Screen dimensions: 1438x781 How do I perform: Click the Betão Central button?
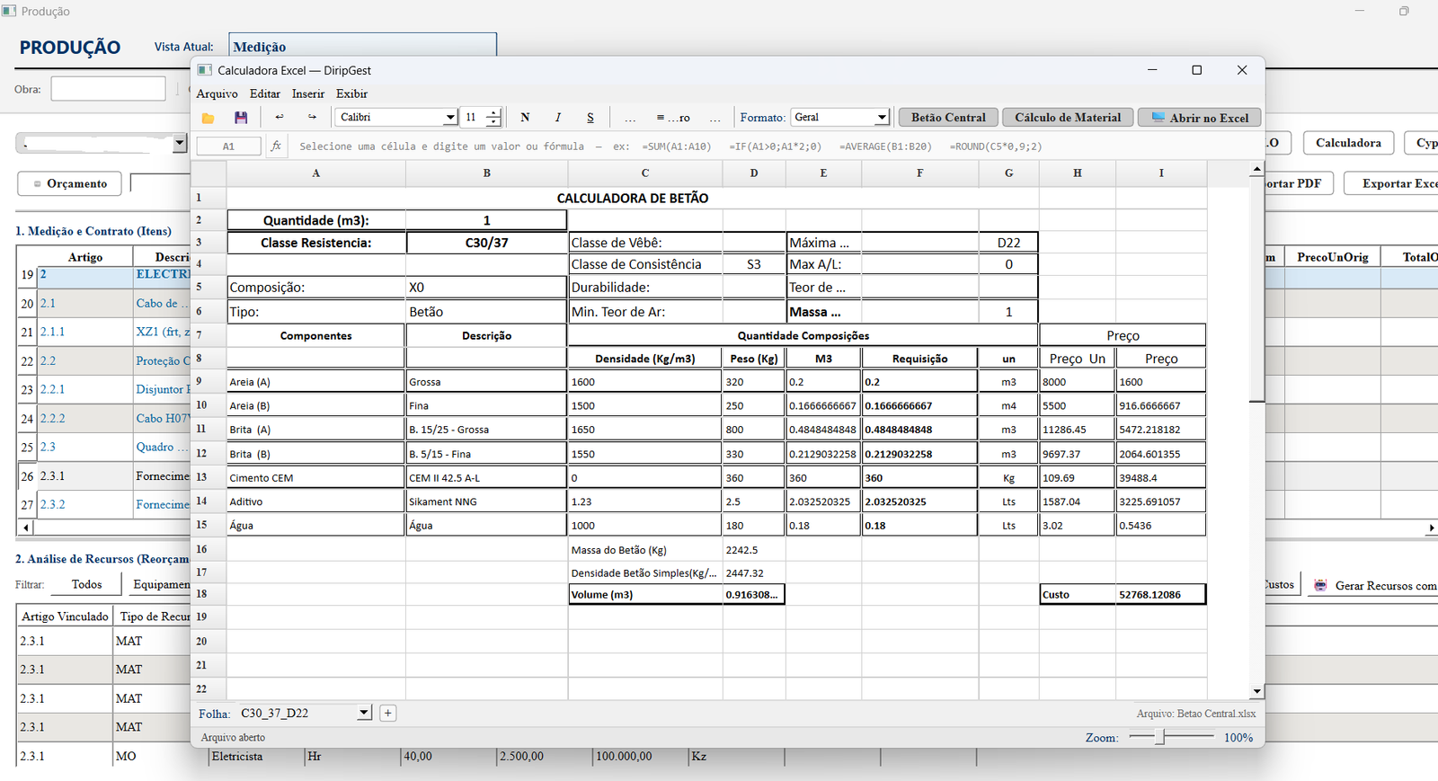(x=948, y=118)
